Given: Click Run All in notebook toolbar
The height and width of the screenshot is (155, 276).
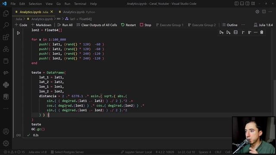Looking at the screenshot, I should (x=65, y=25).
